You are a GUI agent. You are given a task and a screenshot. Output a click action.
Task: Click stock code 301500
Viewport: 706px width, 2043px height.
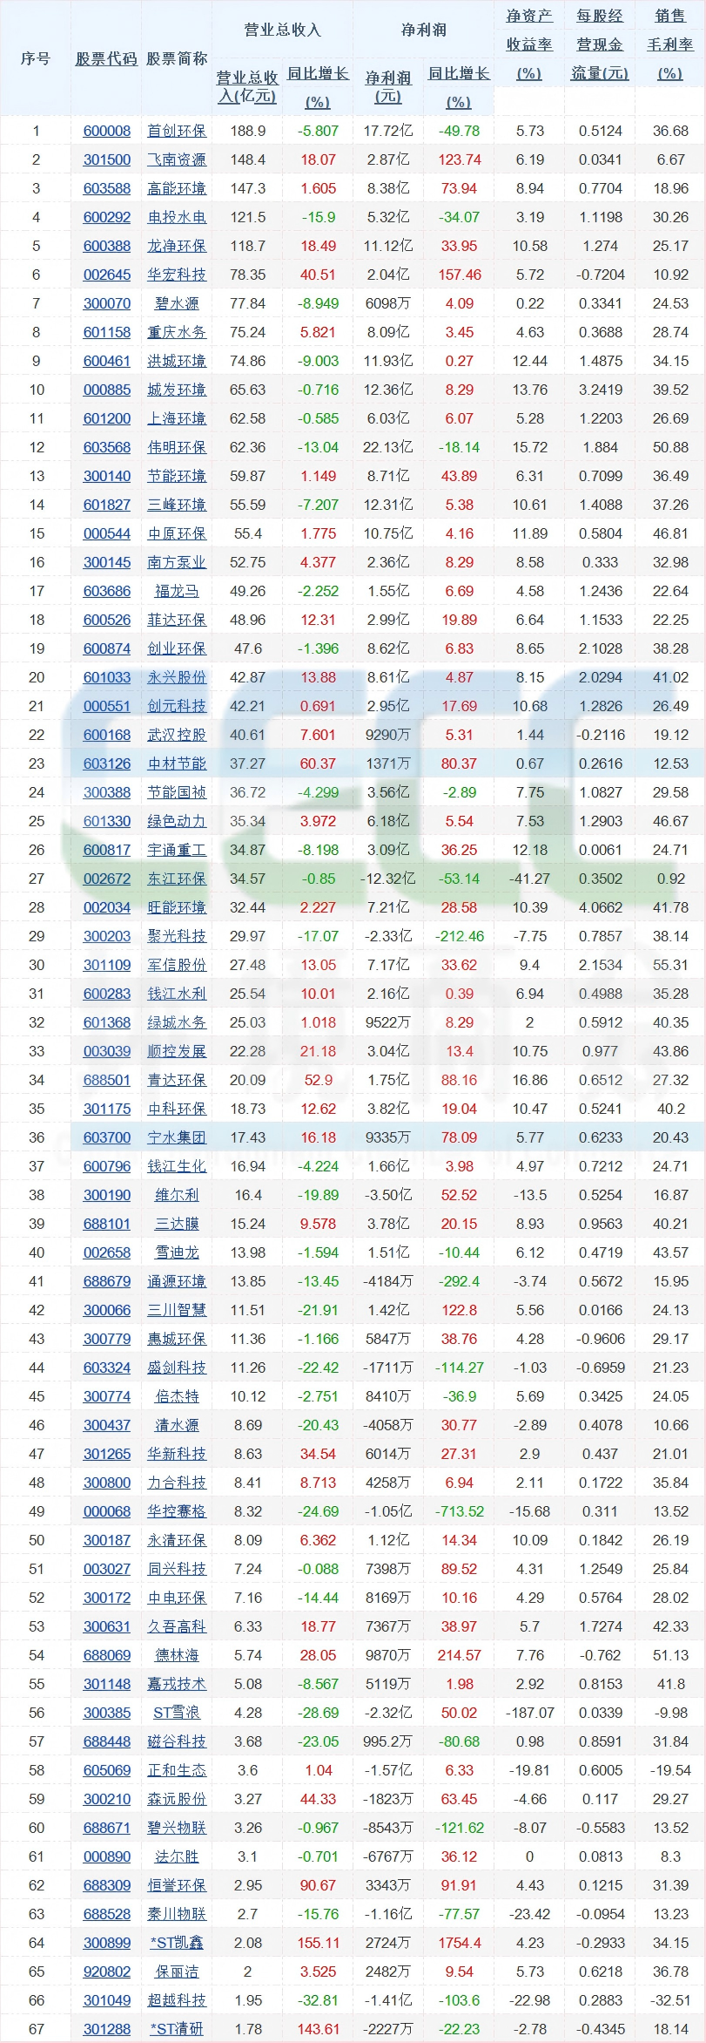107,160
